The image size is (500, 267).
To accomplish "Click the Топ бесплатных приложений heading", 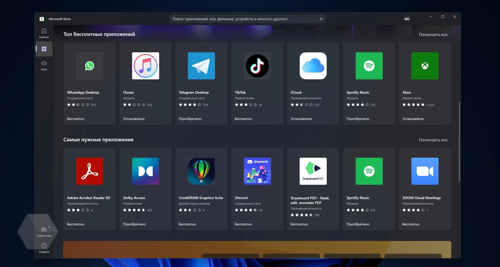I will [99, 34].
